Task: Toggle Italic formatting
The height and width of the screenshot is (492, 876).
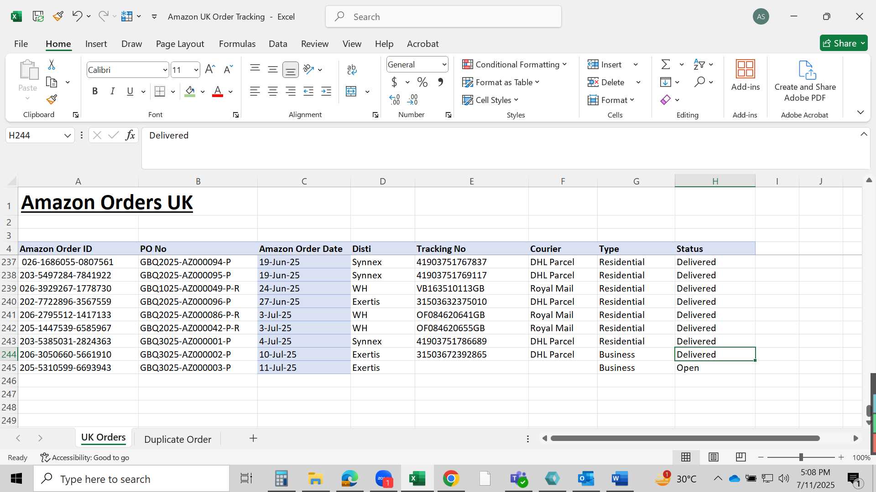Action: point(112,91)
